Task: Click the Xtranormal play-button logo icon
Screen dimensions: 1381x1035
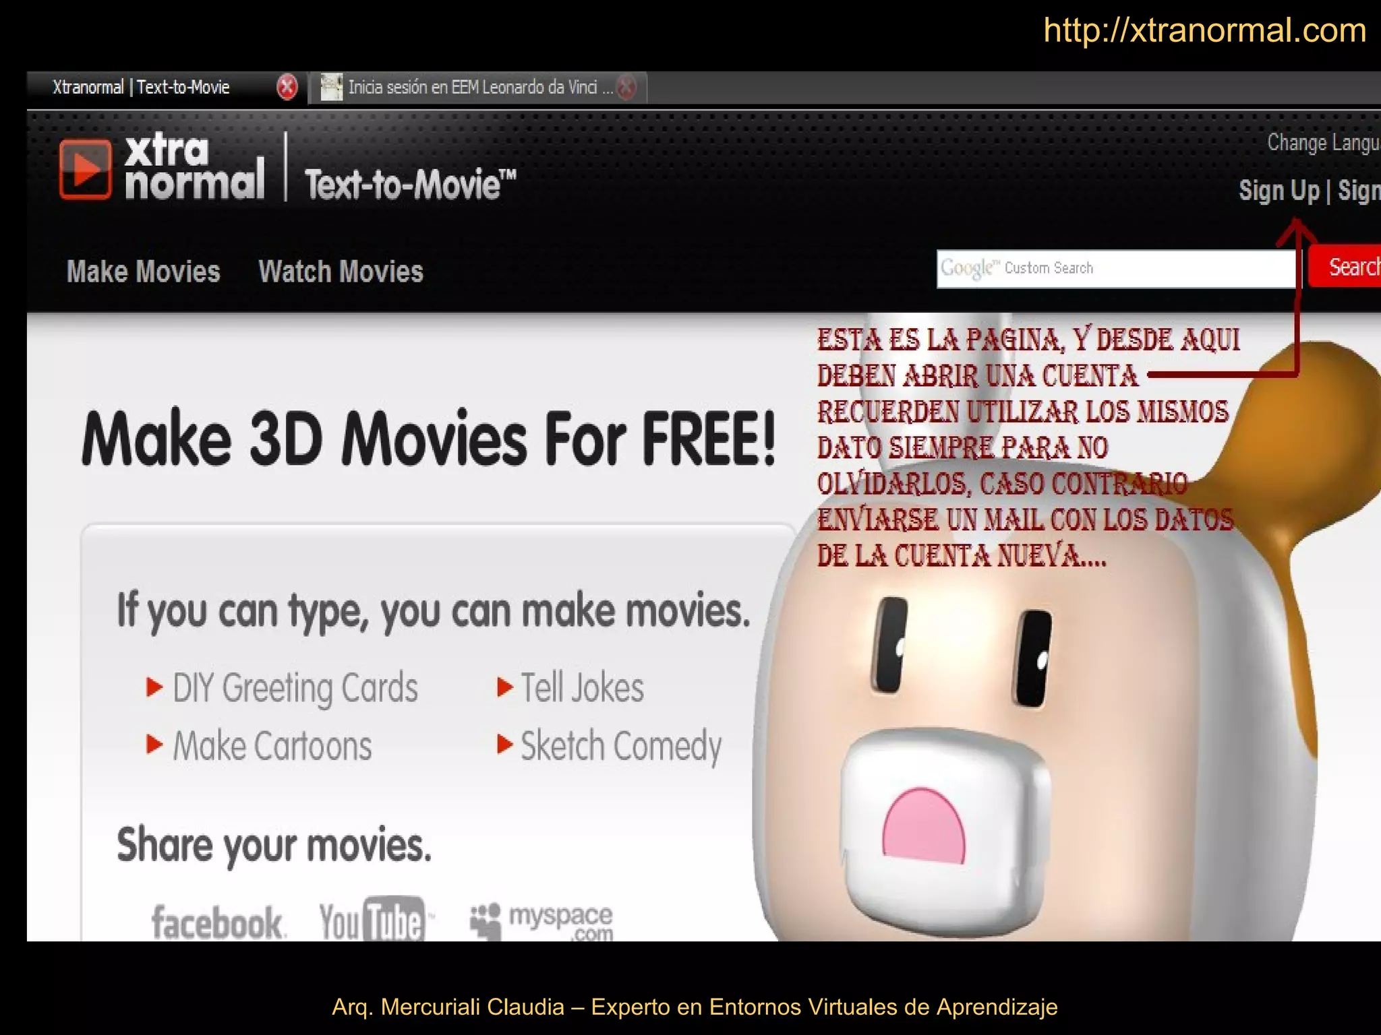Action: coord(85,169)
